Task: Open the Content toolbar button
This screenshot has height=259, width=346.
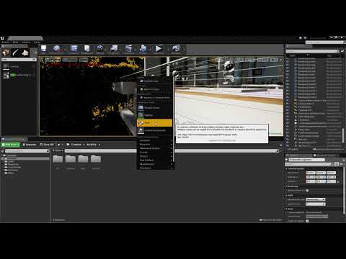Action: [x=74, y=49]
